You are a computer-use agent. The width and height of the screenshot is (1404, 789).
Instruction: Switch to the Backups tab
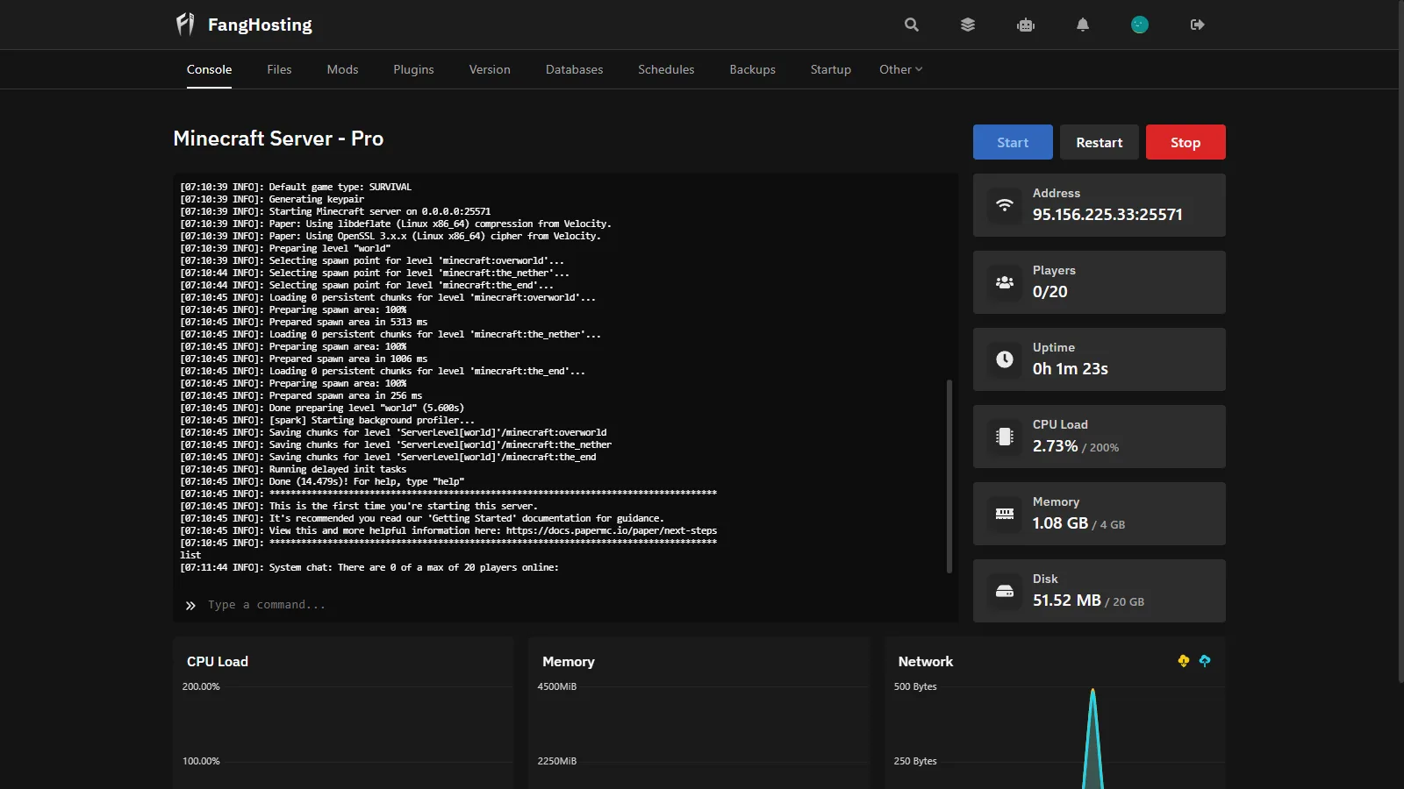(x=752, y=69)
